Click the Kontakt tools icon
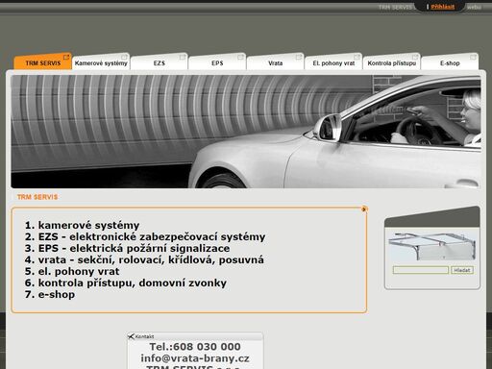This screenshot has width=492, height=369. pyautogui.click(x=131, y=336)
